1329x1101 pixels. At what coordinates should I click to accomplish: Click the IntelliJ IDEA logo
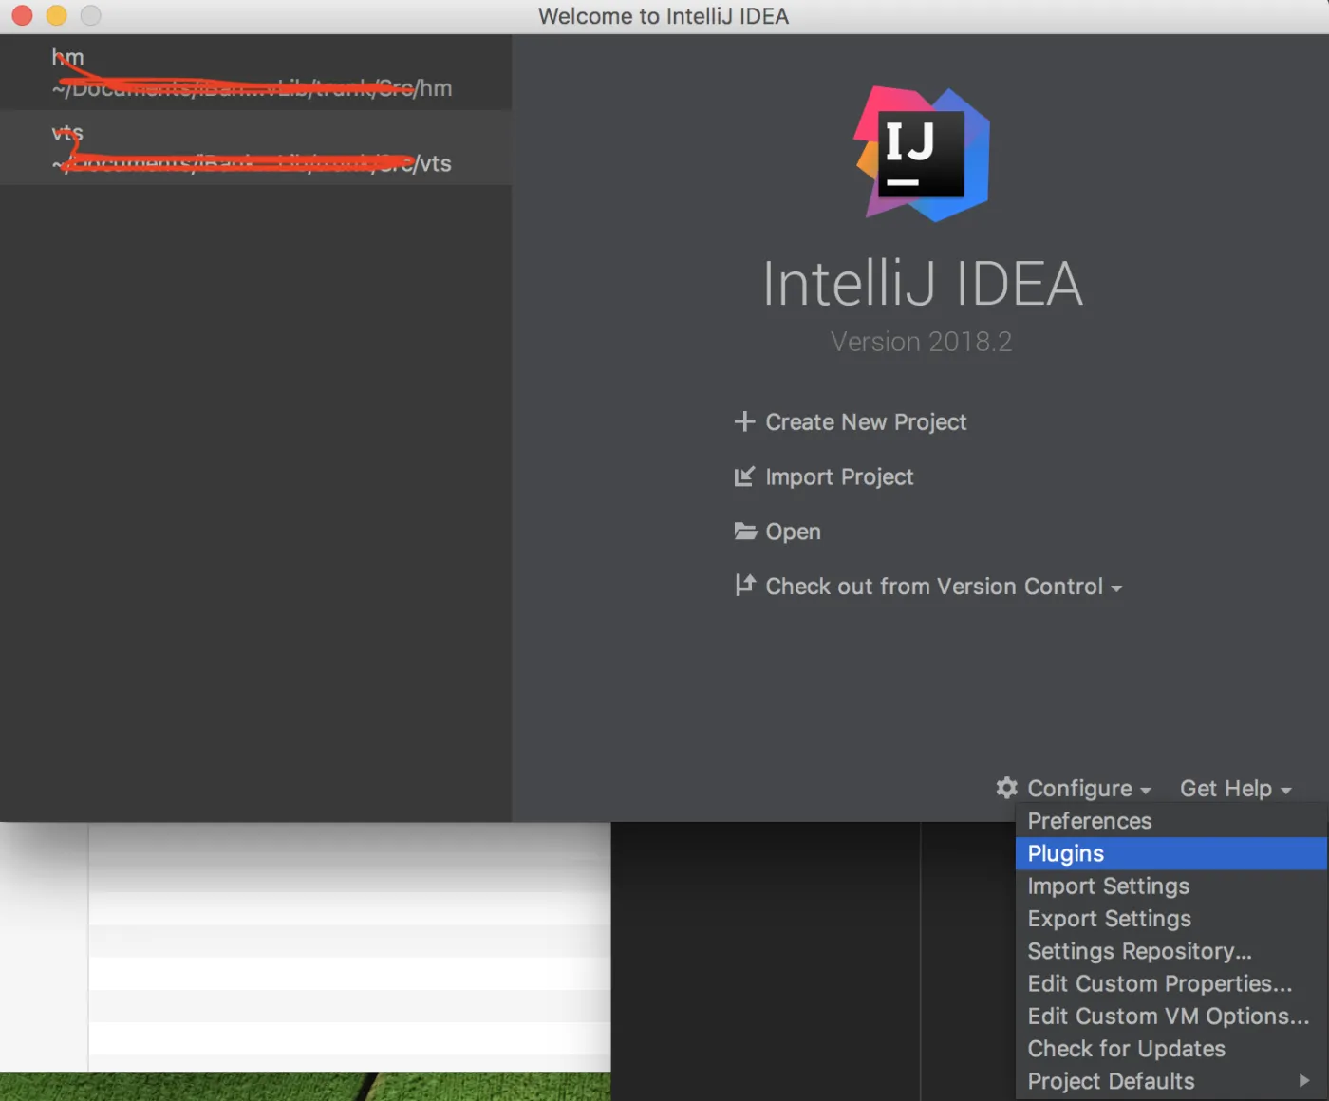tap(922, 154)
